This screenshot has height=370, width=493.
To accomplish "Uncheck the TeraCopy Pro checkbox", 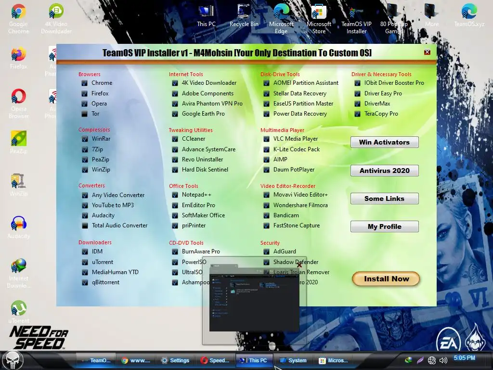I will point(357,114).
